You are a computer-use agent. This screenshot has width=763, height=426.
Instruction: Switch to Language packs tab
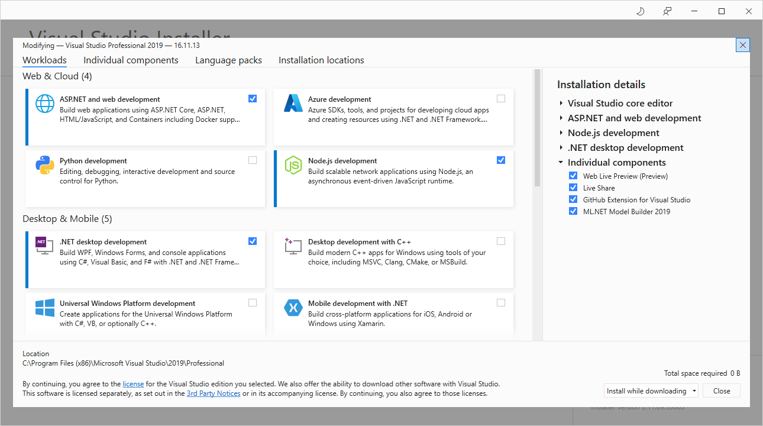pyautogui.click(x=228, y=60)
